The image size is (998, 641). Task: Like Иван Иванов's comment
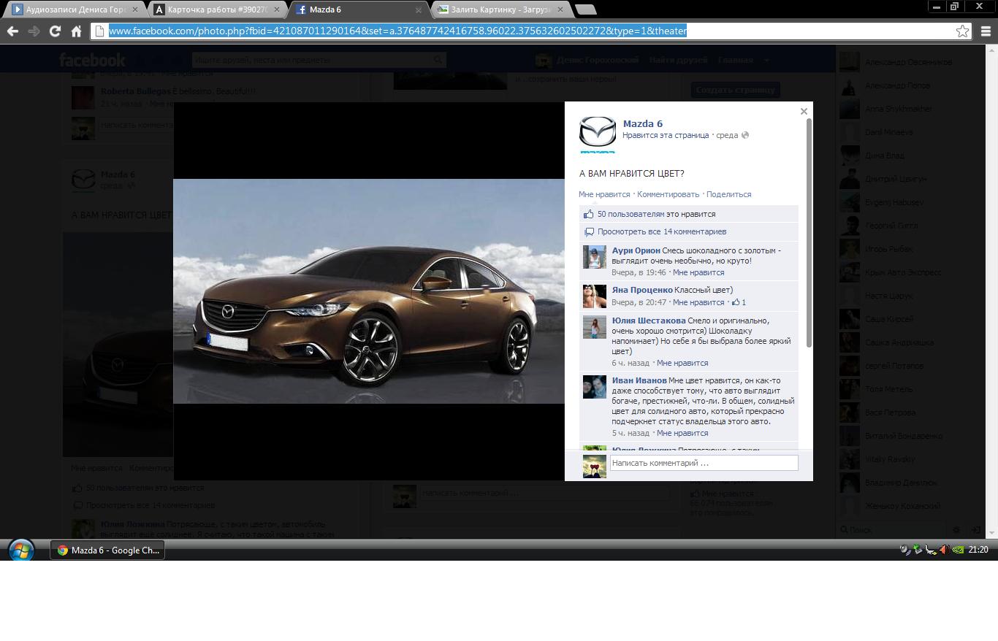(x=682, y=433)
